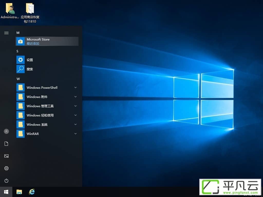This screenshot has width=263, height=197.
Task: Click the Windows PowerShell text label
Action: (42, 88)
